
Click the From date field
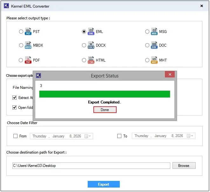61,136
